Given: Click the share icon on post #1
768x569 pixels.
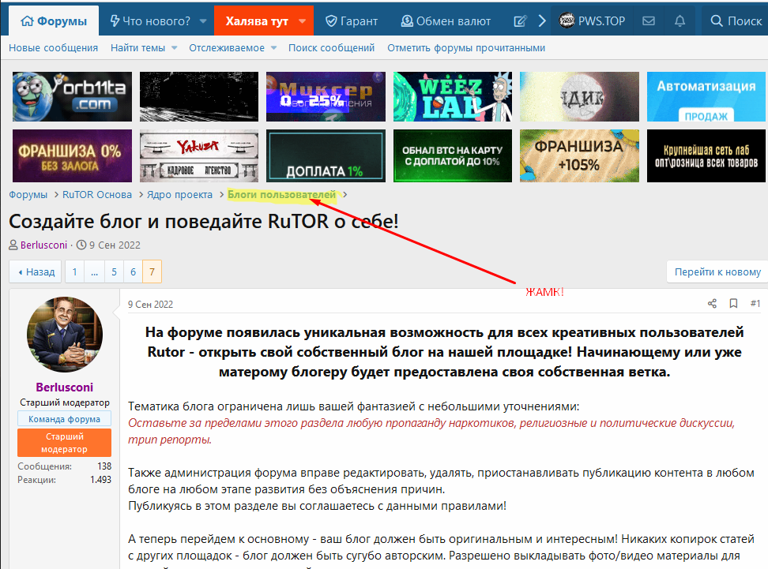Looking at the screenshot, I should pyautogui.click(x=712, y=304).
